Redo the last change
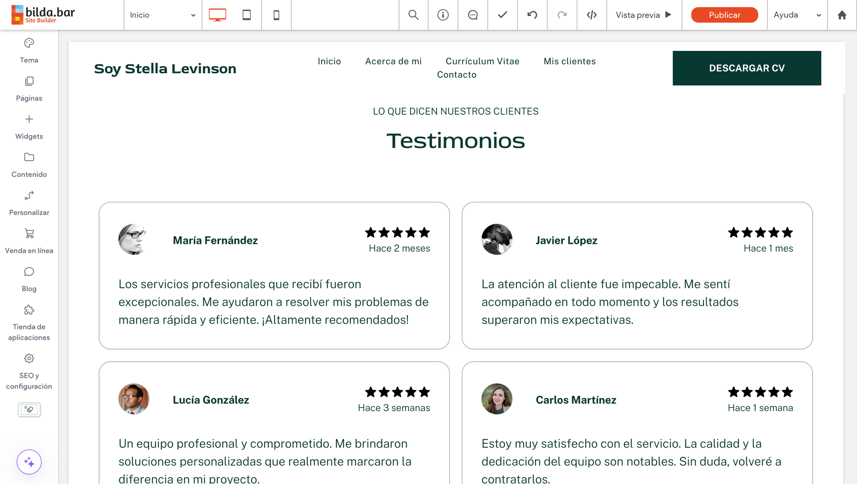 click(562, 15)
